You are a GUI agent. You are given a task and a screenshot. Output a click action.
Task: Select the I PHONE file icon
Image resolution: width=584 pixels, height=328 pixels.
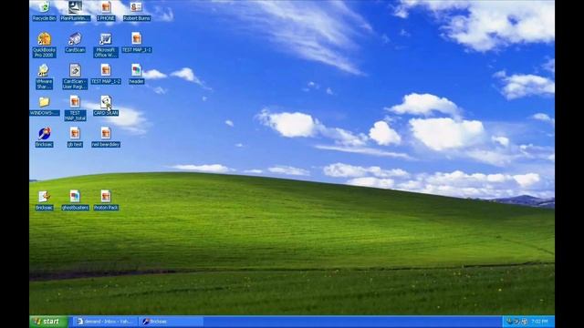[106, 11]
